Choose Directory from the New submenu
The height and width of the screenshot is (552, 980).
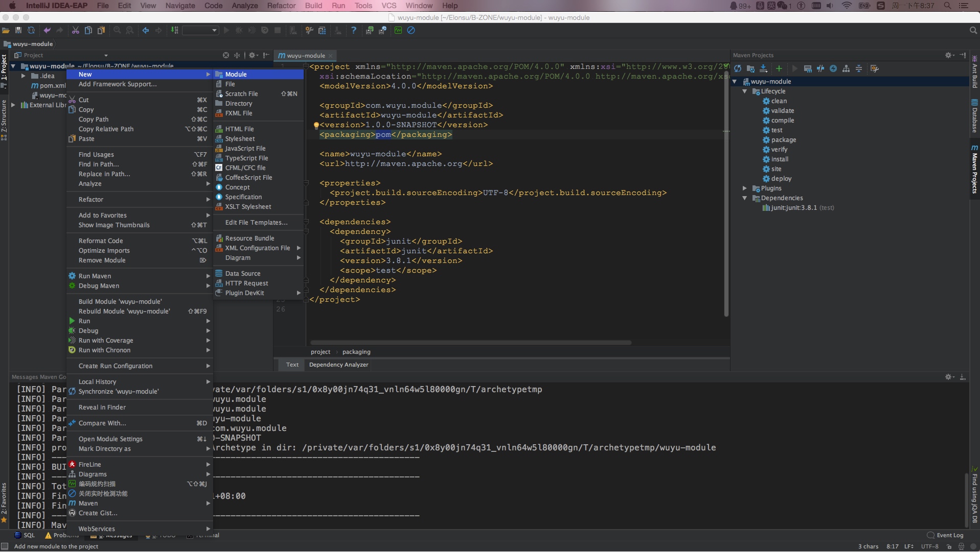coord(259,104)
